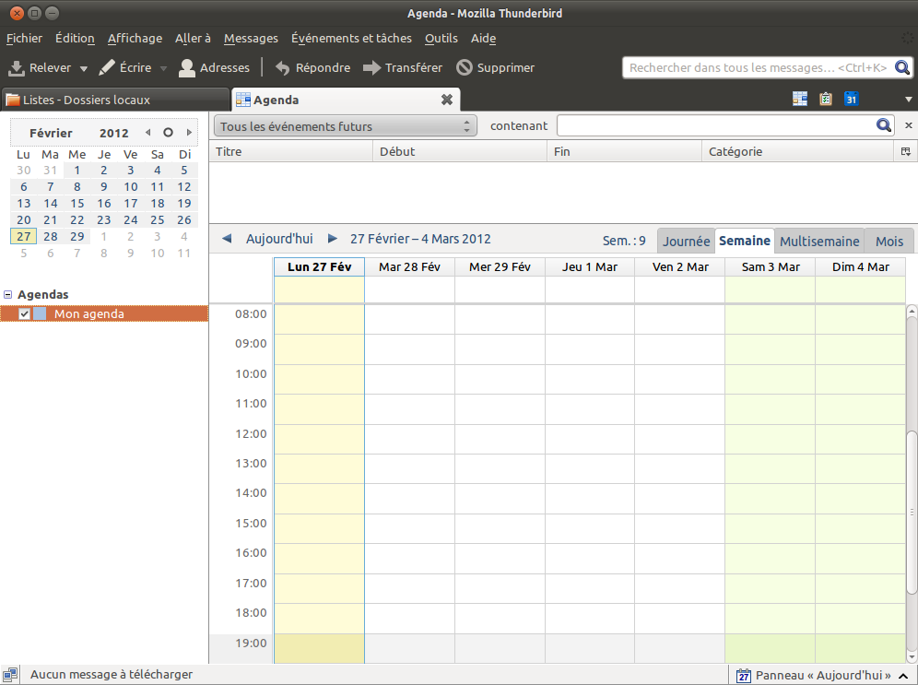The height and width of the screenshot is (685, 918).
Task: Click the Aujourd'hui navigation button
Action: [279, 239]
